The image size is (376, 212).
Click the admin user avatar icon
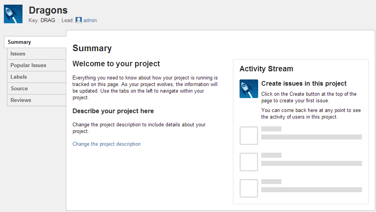[x=79, y=20]
